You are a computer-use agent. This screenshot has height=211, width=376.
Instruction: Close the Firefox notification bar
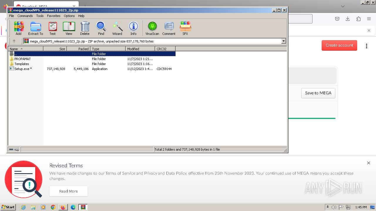tap(369, 30)
